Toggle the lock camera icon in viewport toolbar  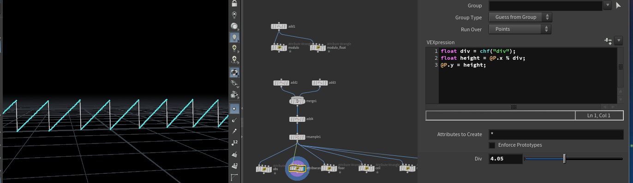tap(234, 3)
